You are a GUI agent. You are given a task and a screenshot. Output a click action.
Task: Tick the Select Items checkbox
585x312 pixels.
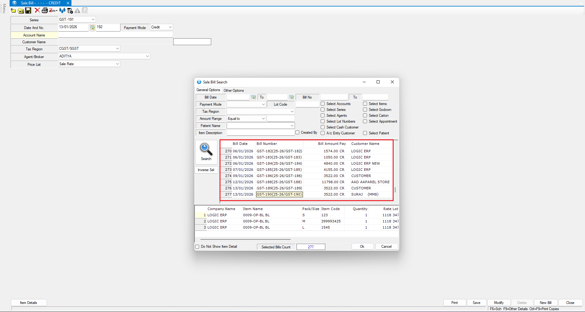pyautogui.click(x=365, y=104)
